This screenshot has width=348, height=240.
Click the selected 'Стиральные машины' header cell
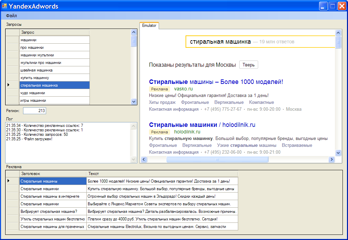53,181
